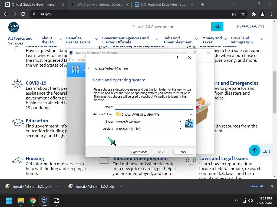Open the File menu in VirtualBox Manager
The height and width of the screenshot is (207, 277).
(x=71, y=60)
